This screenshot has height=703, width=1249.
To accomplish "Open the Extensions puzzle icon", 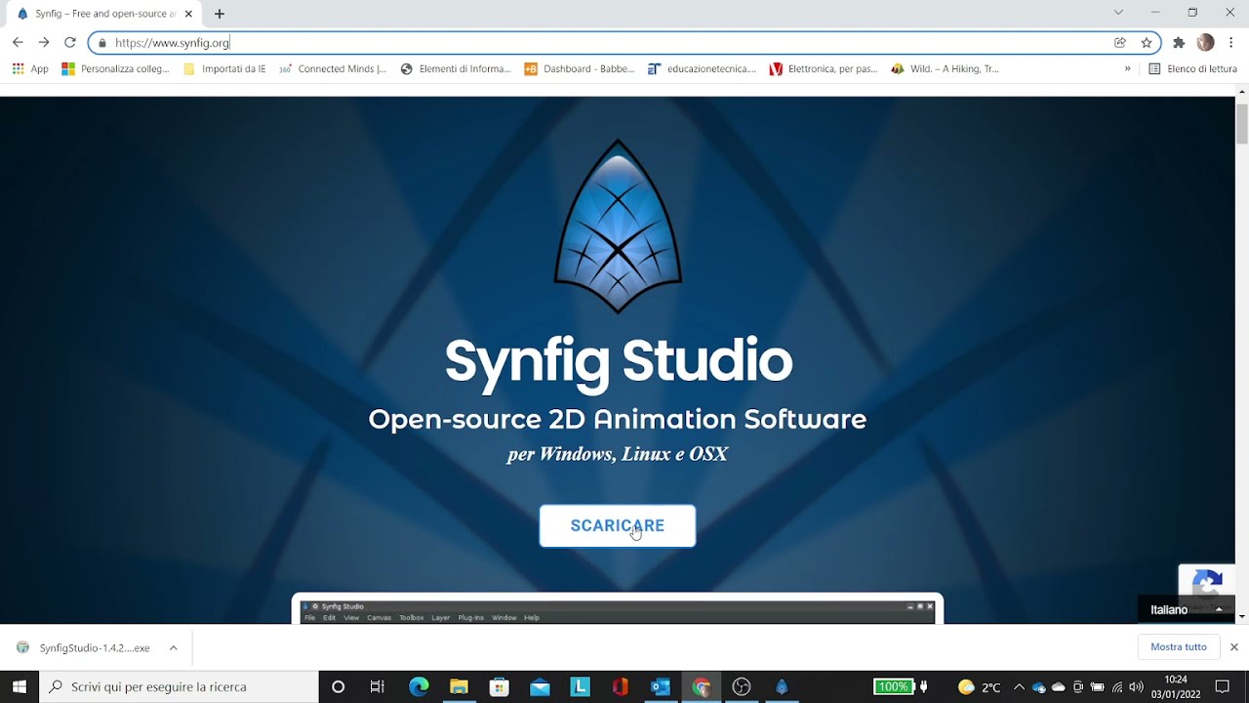I will click(1179, 42).
